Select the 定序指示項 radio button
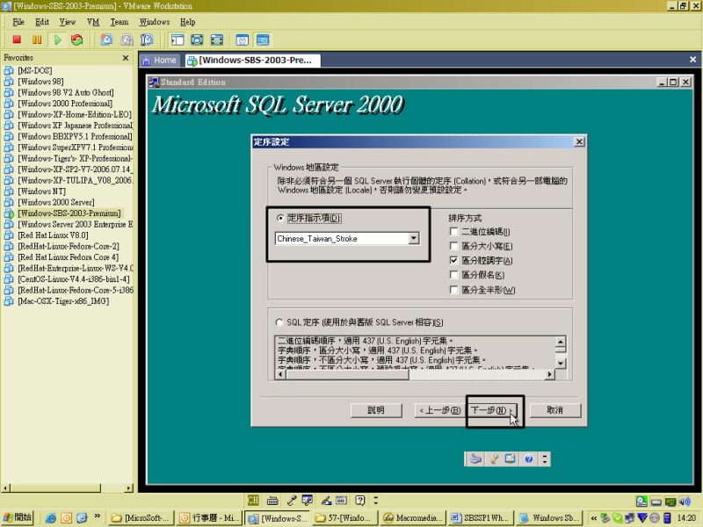The height and width of the screenshot is (527, 703). (x=280, y=218)
